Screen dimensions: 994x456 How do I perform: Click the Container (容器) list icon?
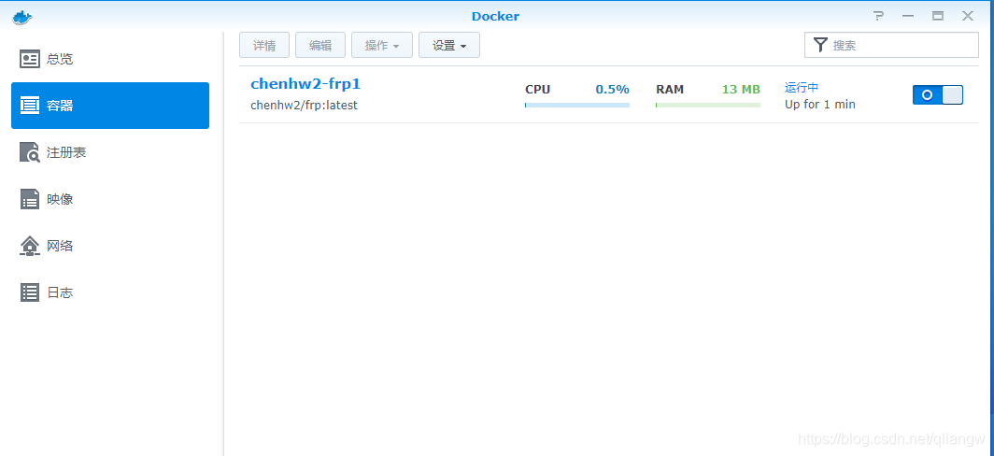tap(30, 106)
